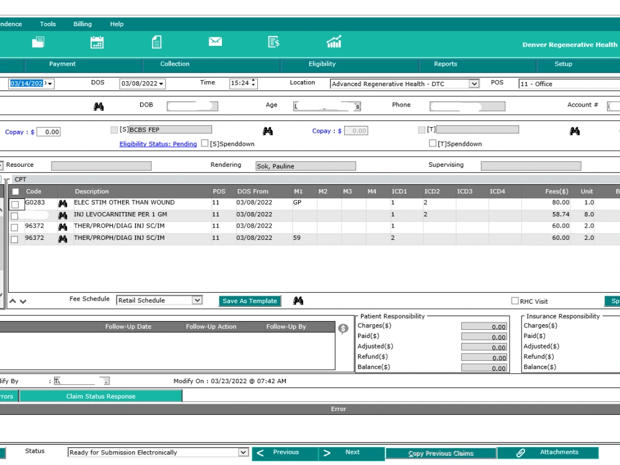The width and height of the screenshot is (620, 465).
Task: Open the Status dropdown
Action: tap(243, 452)
